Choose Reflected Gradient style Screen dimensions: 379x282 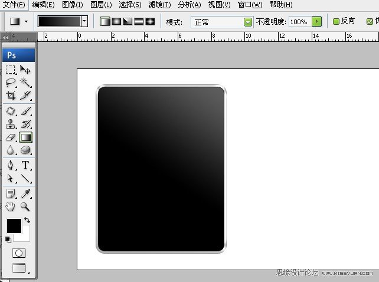139,21
